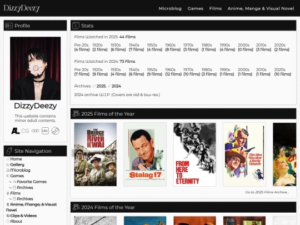Click the DizzyDeezy name under the photo
The height and width of the screenshot is (225, 300).
click(36, 106)
